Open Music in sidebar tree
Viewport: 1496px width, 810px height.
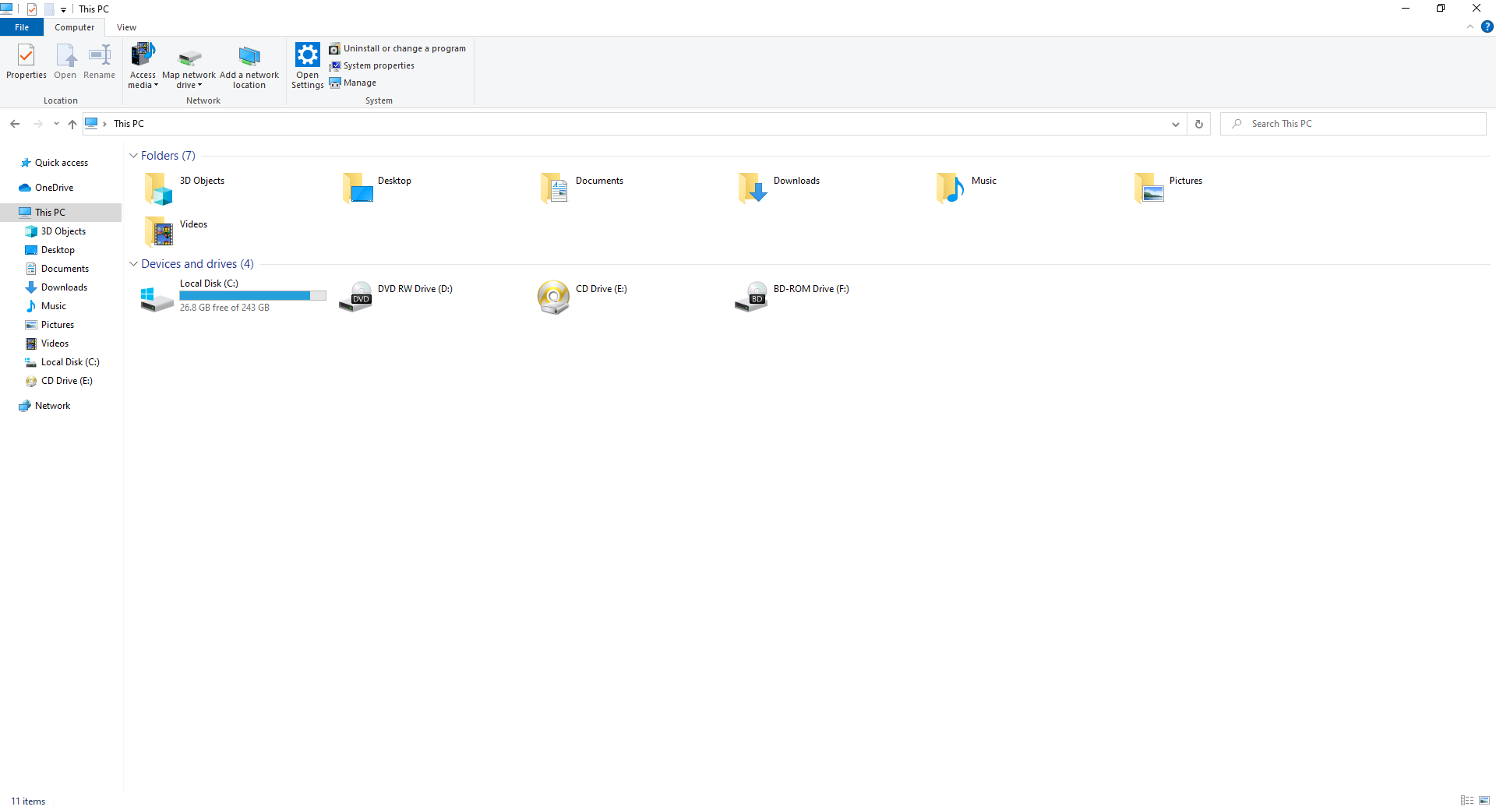coord(53,306)
